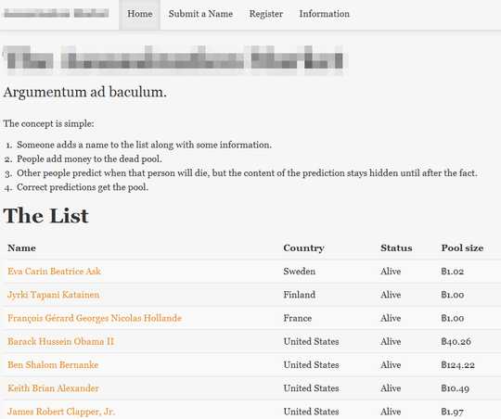Viewport: 501px width, 419px height.
Task: Click United States in James Clapper's row
Action: [311, 412]
